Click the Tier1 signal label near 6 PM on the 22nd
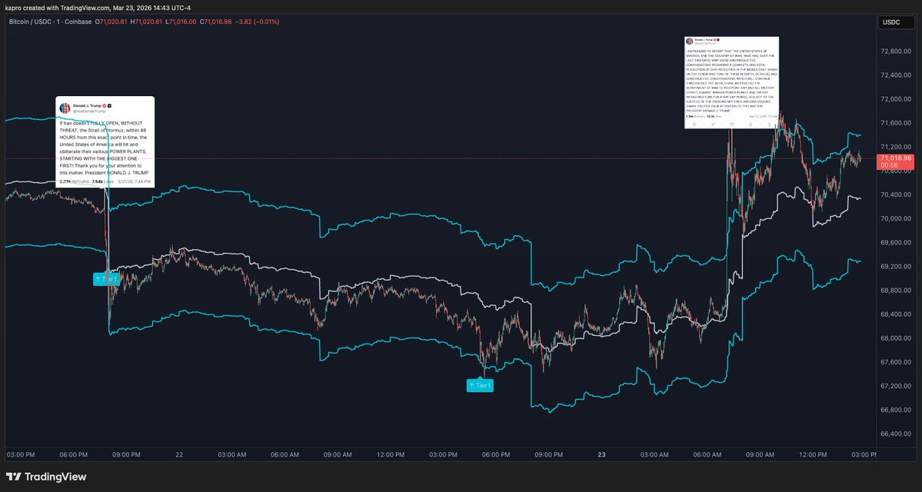Screen dimensions: 922x492 pyautogui.click(x=480, y=386)
